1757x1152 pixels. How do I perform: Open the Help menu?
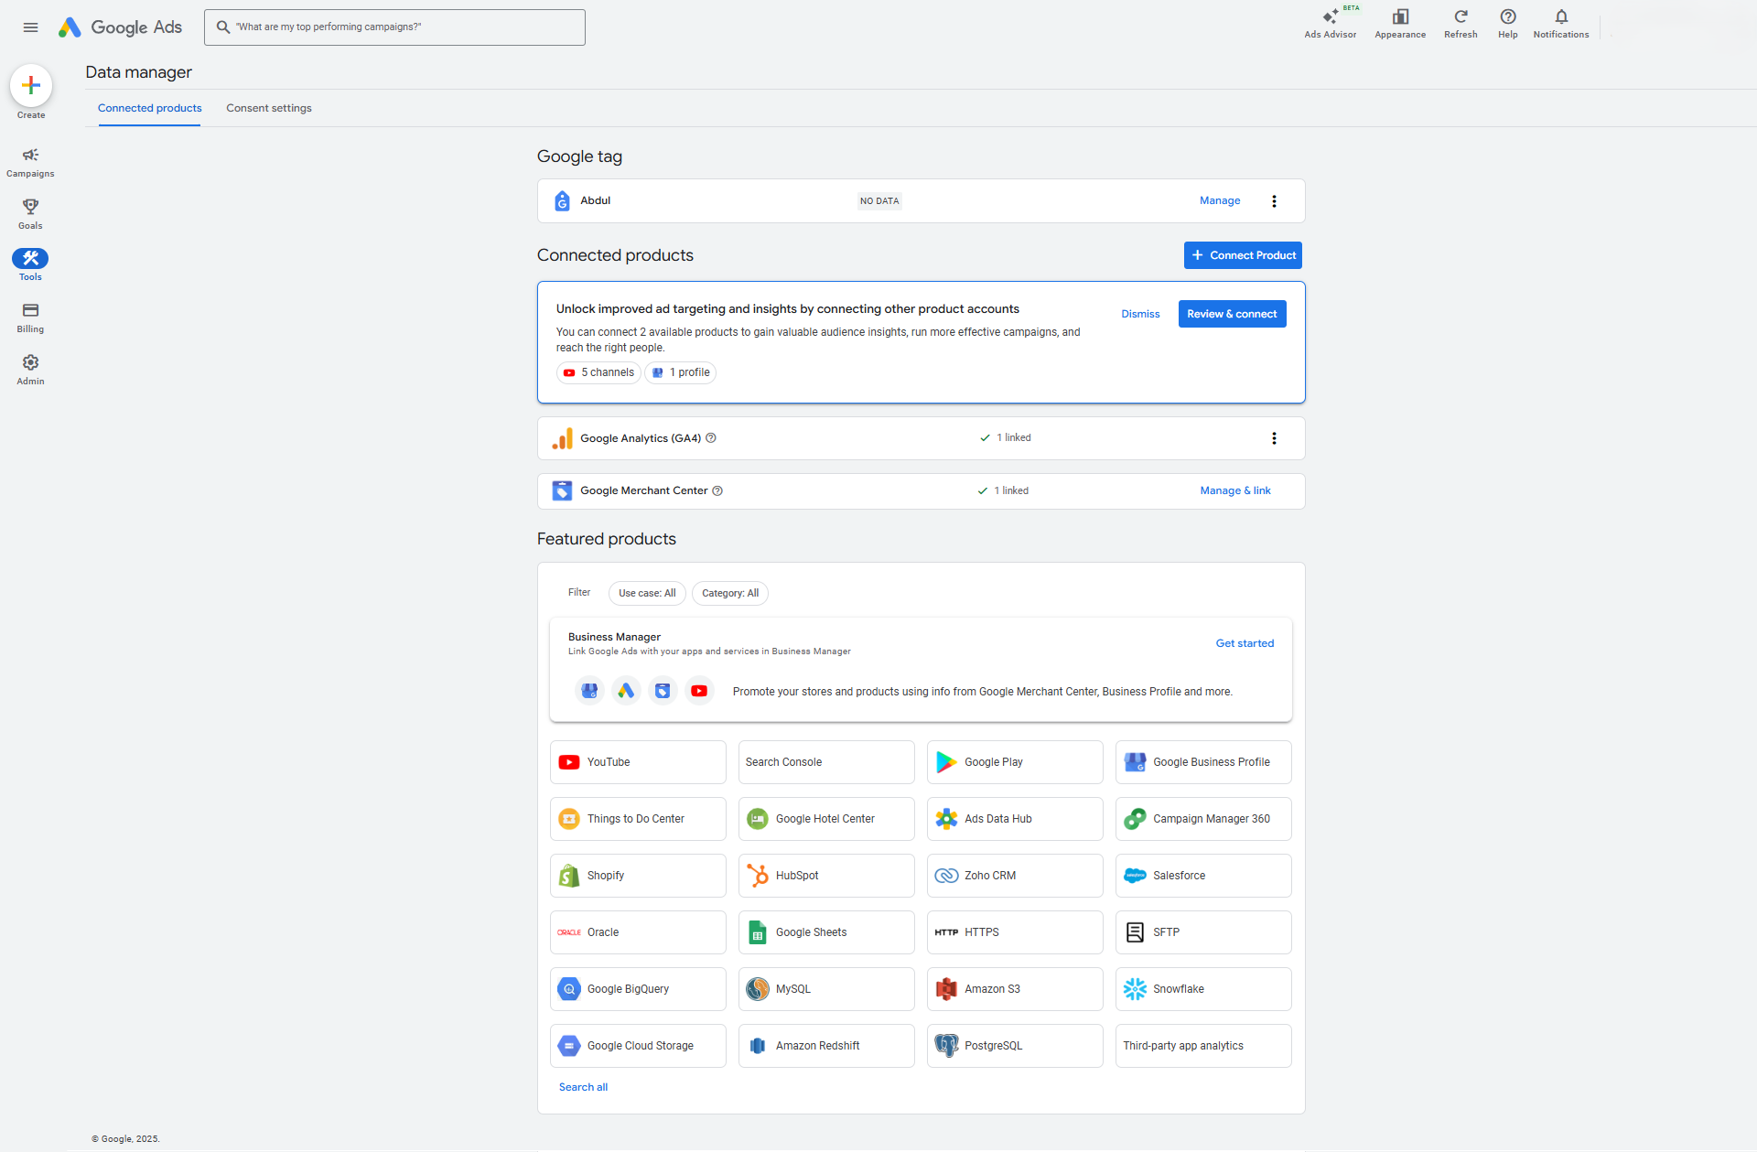click(1508, 24)
